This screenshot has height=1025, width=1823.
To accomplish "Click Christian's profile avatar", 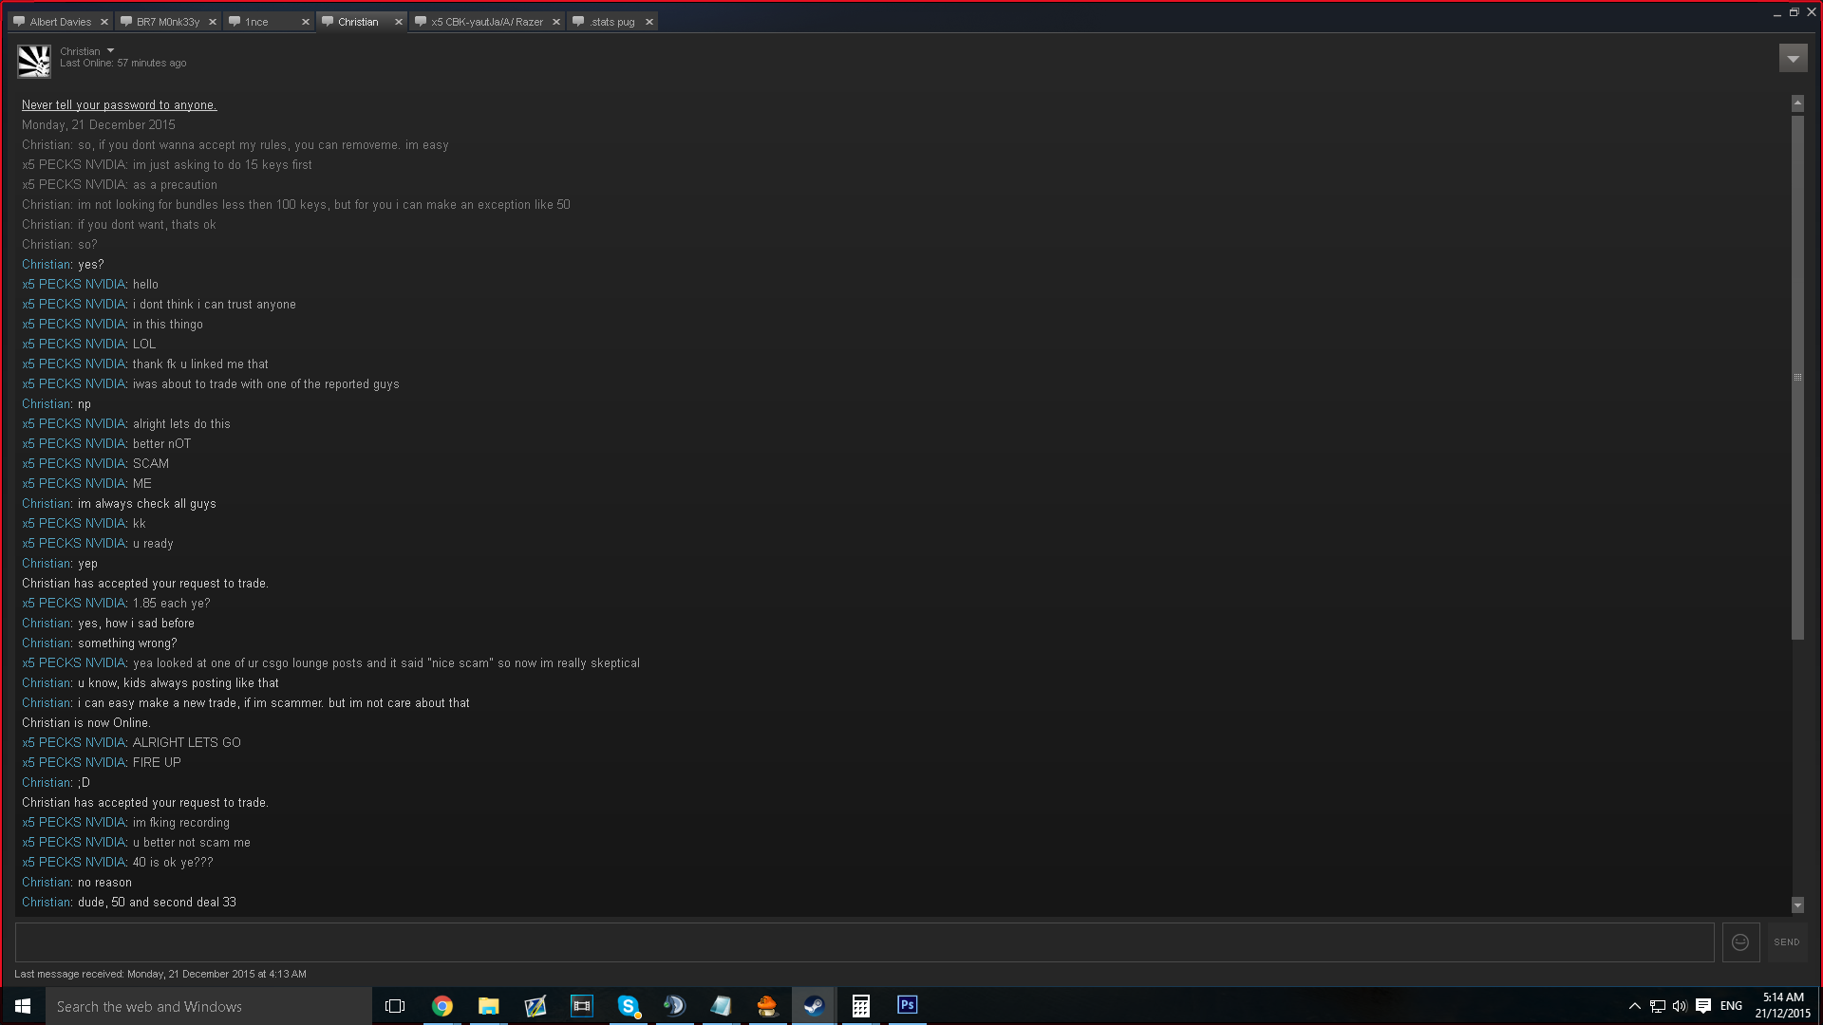I will pos(34,61).
